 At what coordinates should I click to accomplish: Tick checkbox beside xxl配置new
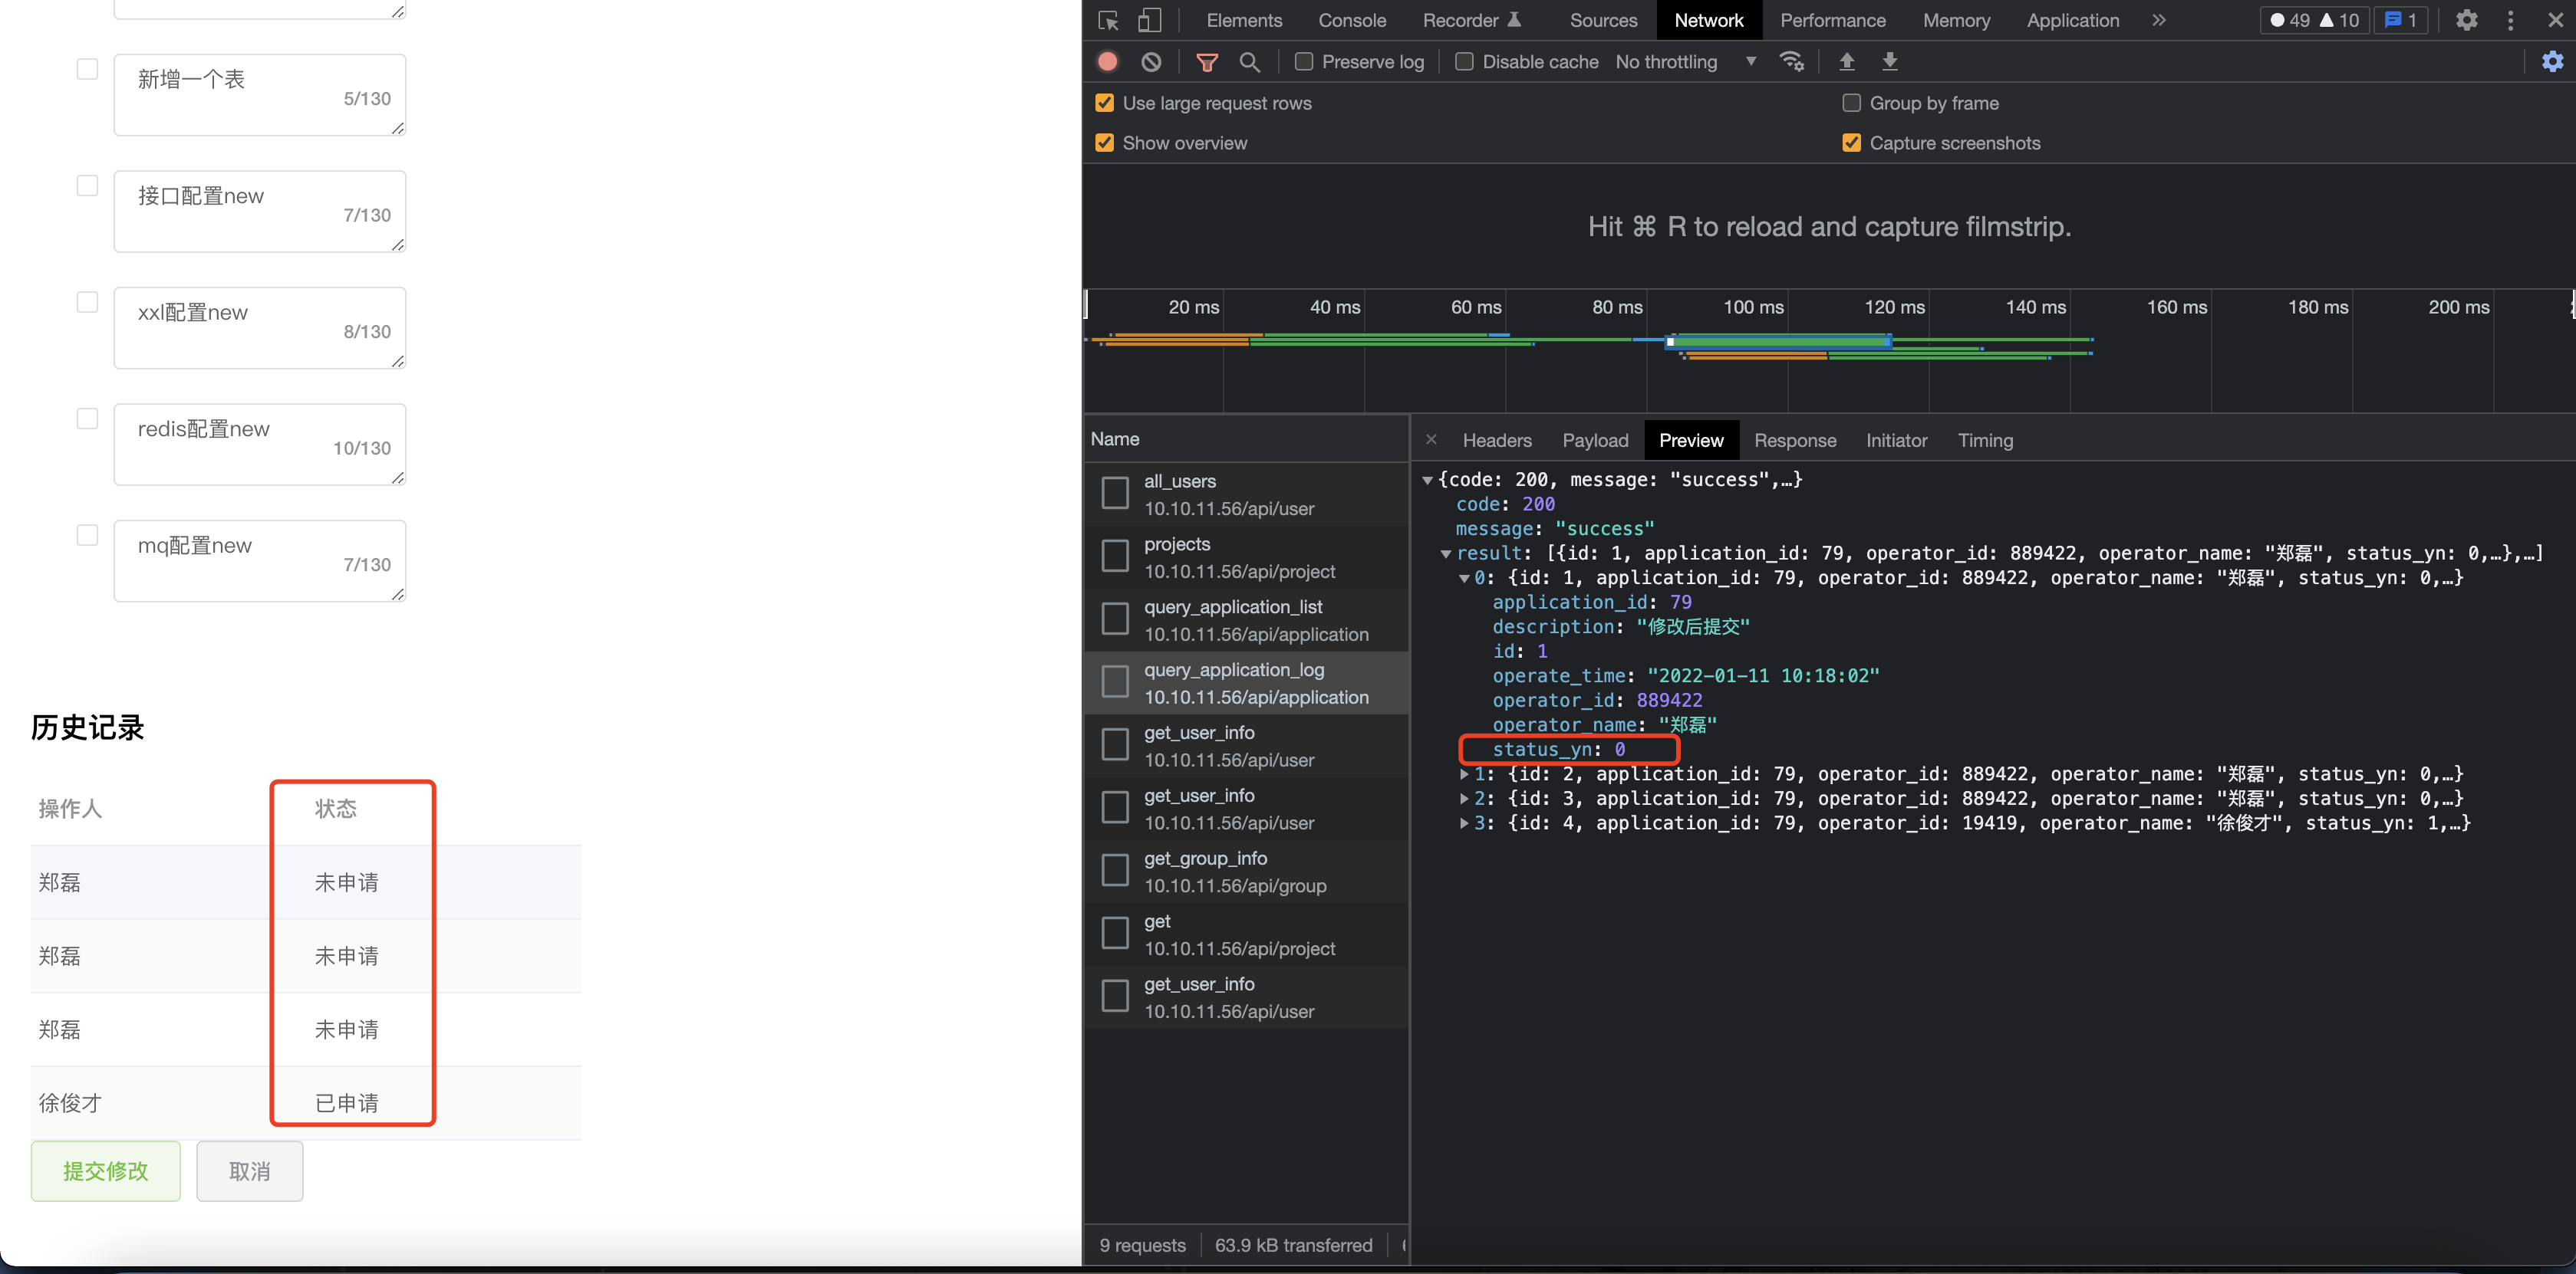pos(87,302)
